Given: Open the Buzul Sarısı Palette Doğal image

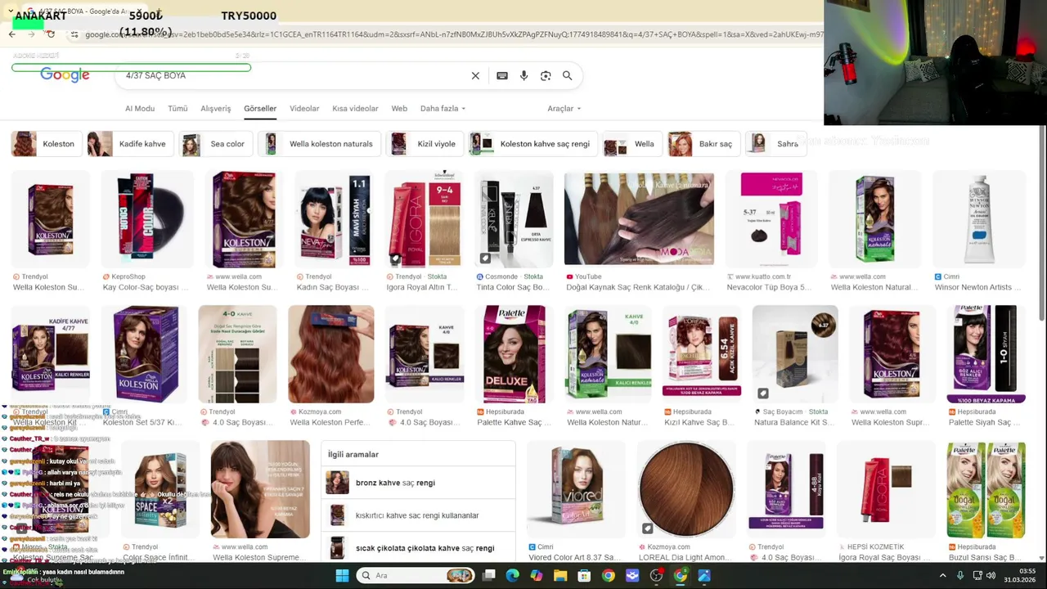Looking at the screenshot, I should click(986, 489).
